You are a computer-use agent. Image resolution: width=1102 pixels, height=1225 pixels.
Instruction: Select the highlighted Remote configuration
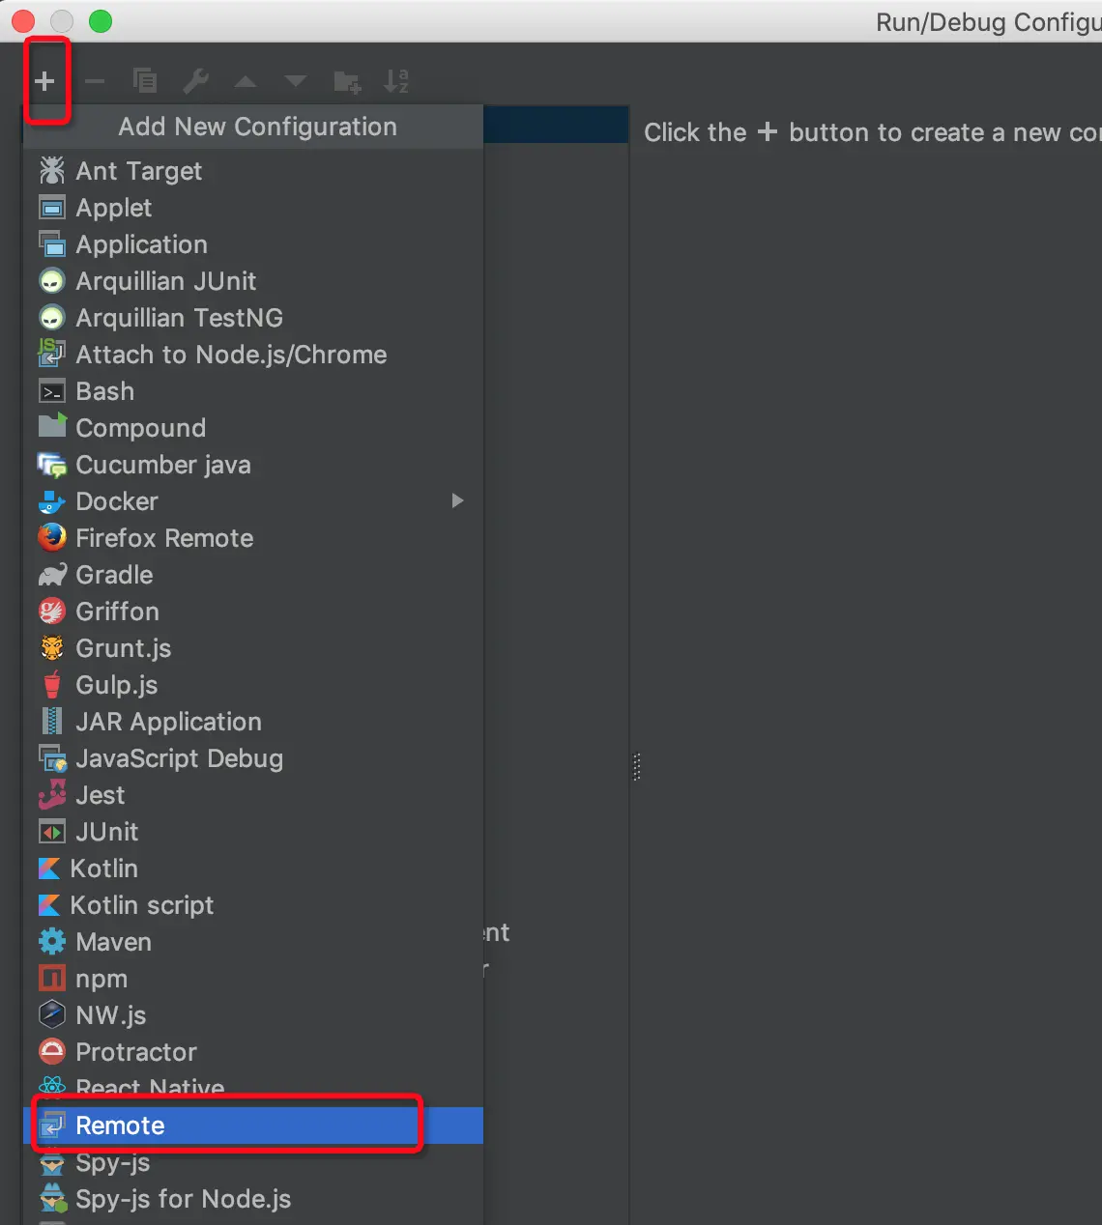pos(253,1125)
